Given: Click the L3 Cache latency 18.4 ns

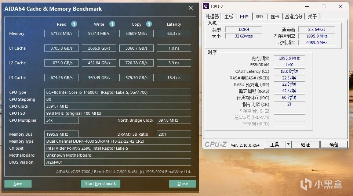Looking at the screenshot, I should pos(174,77).
